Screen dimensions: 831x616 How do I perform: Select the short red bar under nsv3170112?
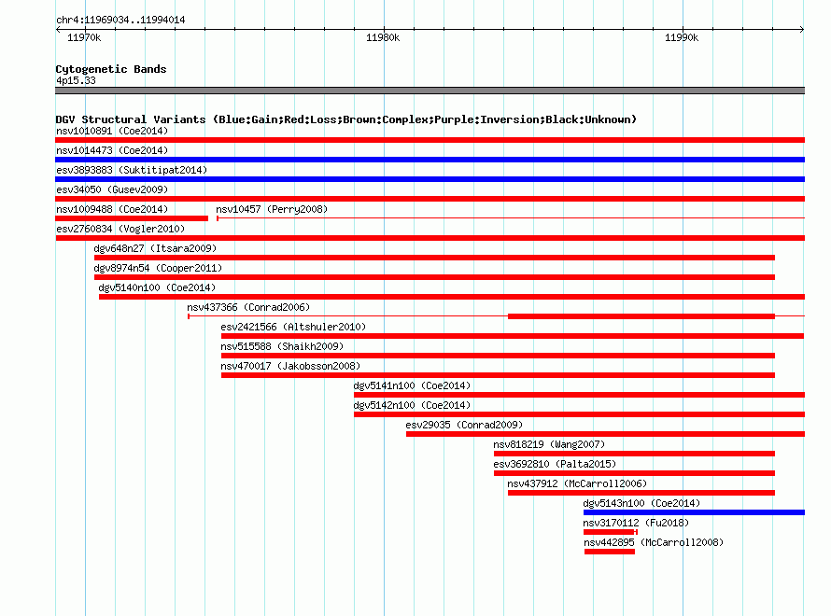[x=610, y=532]
